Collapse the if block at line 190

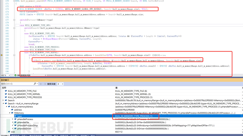click(x=14, y=55)
